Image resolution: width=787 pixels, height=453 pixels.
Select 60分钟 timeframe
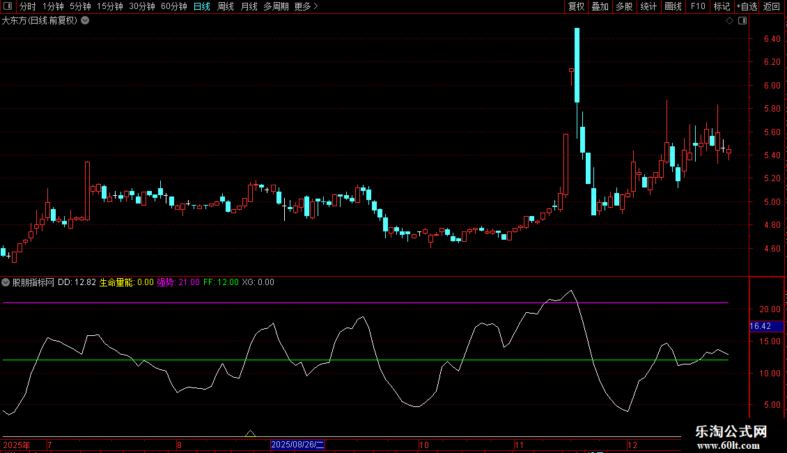(173, 6)
